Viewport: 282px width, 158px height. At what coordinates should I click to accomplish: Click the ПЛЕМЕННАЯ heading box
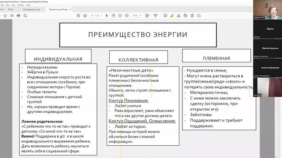click(x=216, y=56)
